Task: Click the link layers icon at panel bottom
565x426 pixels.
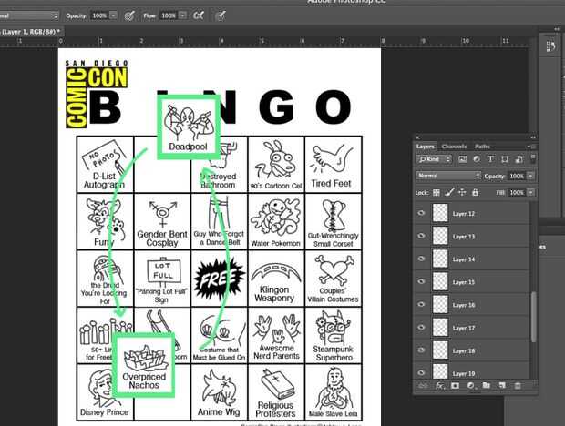Action: coord(424,386)
